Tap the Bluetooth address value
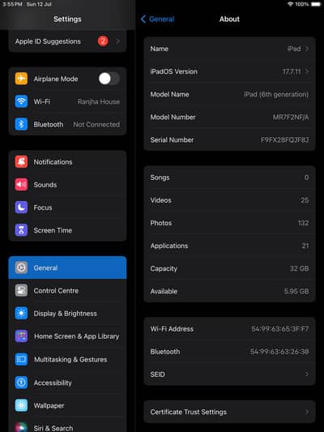The image size is (324, 432). click(x=279, y=352)
